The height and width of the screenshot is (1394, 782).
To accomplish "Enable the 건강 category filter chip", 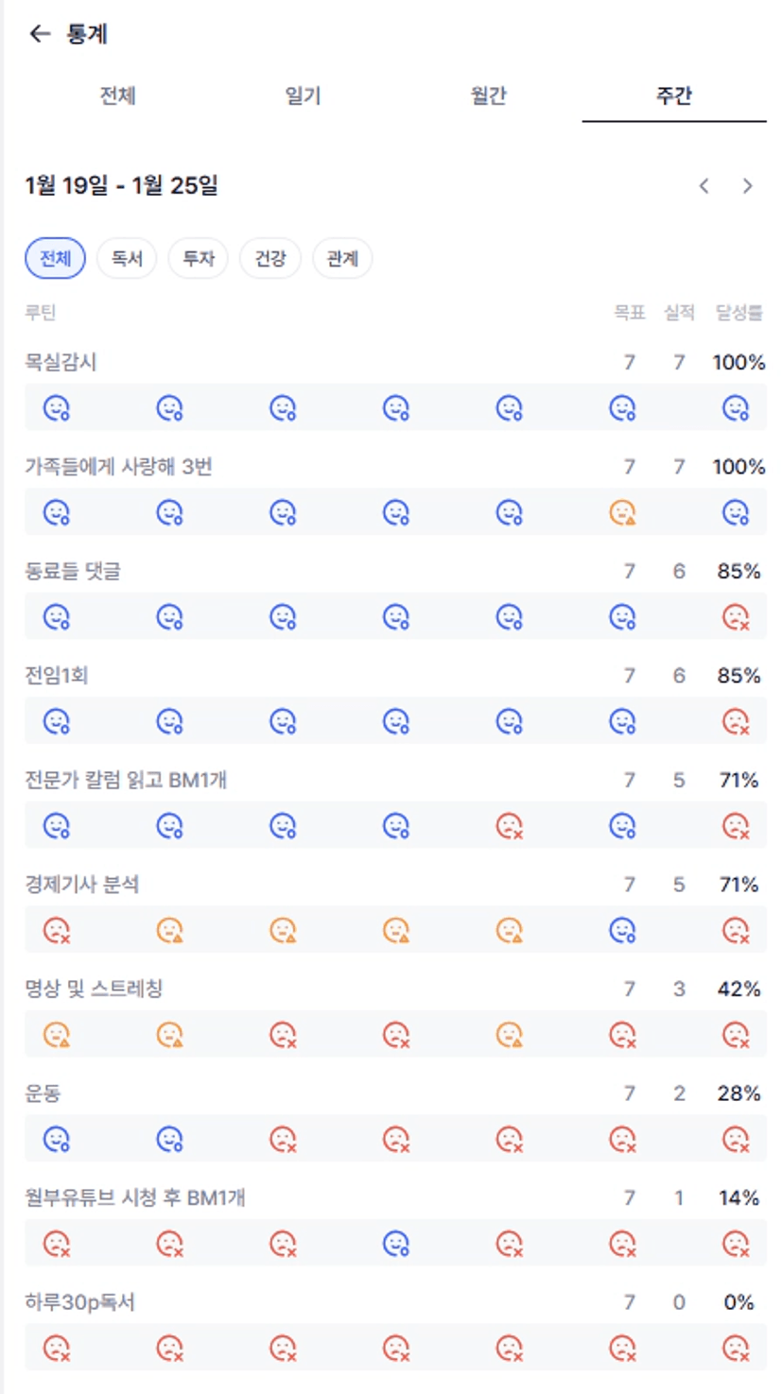I will (x=270, y=259).
